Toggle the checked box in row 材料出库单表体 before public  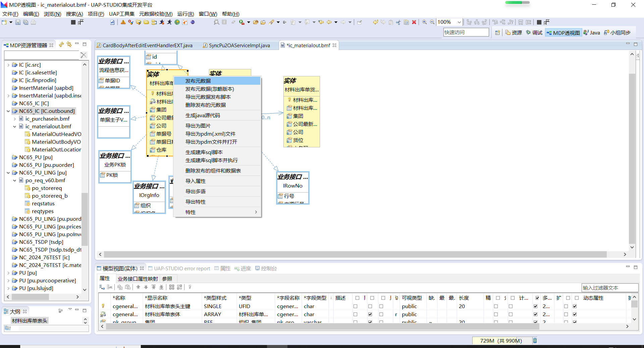(370, 315)
